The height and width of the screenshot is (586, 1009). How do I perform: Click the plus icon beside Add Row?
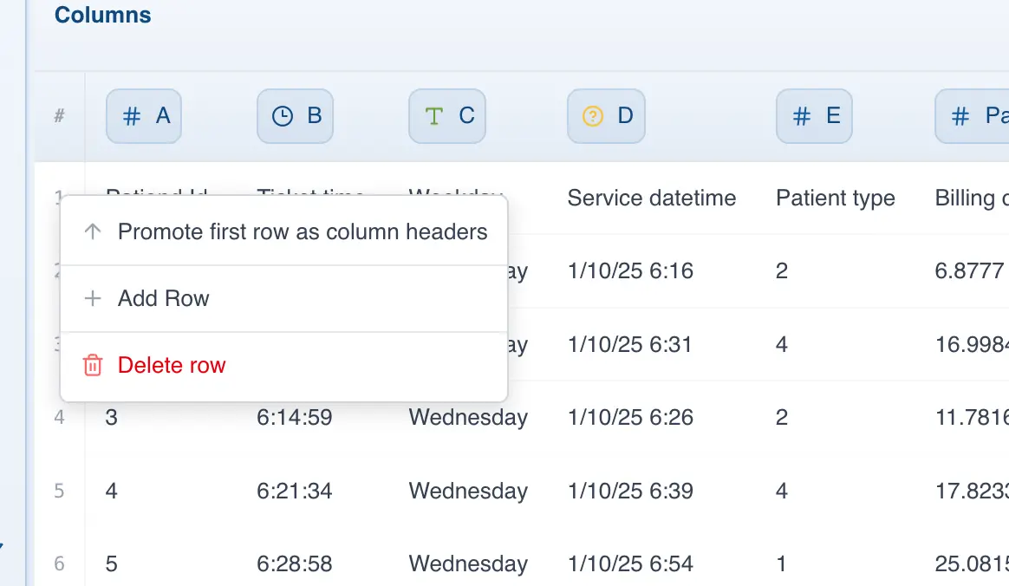tap(93, 299)
